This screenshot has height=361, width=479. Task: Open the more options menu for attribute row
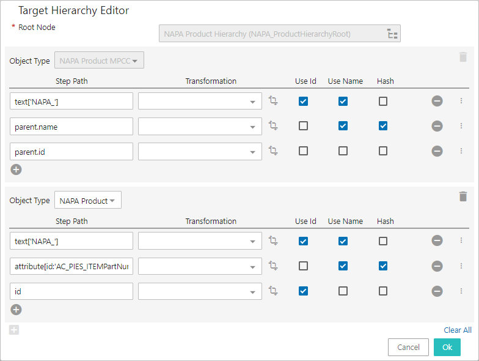coord(461,266)
